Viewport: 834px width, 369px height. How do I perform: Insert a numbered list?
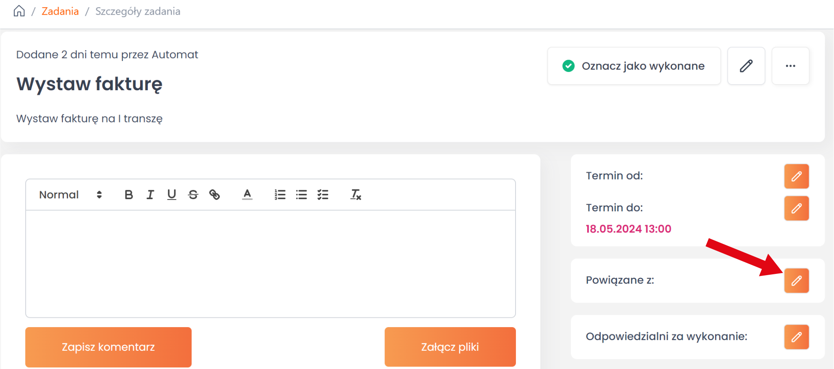pyautogui.click(x=280, y=195)
